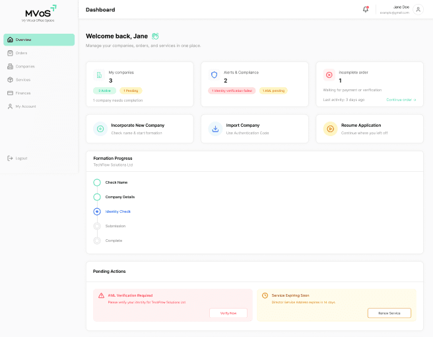Click the 'Waiting for payment or verification' text
This screenshot has height=337, width=433.
point(352,90)
